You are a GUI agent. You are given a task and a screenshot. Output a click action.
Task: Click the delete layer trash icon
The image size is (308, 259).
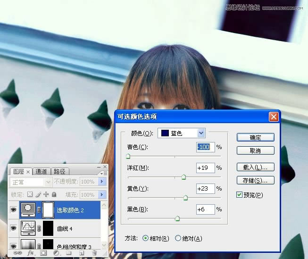[x=94, y=253]
